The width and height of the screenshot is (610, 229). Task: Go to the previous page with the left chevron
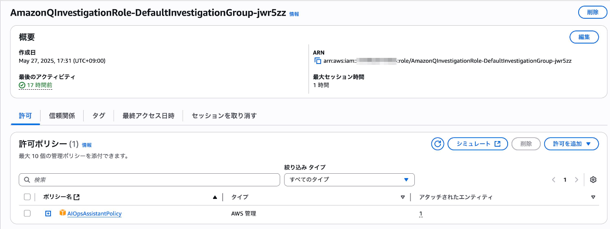click(x=553, y=179)
